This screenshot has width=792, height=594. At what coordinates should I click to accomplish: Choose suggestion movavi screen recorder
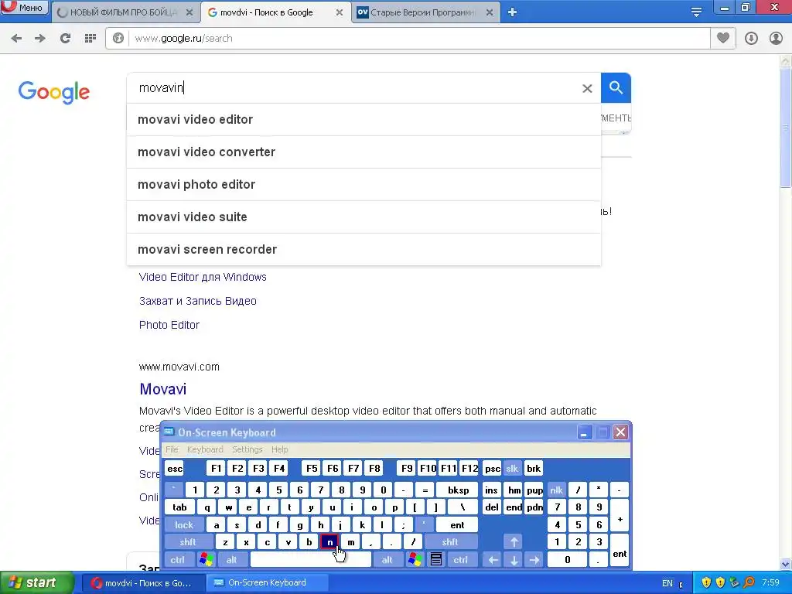coord(364,249)
